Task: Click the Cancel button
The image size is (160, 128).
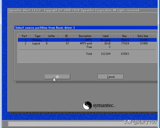Action: click(x=110, y=77)
